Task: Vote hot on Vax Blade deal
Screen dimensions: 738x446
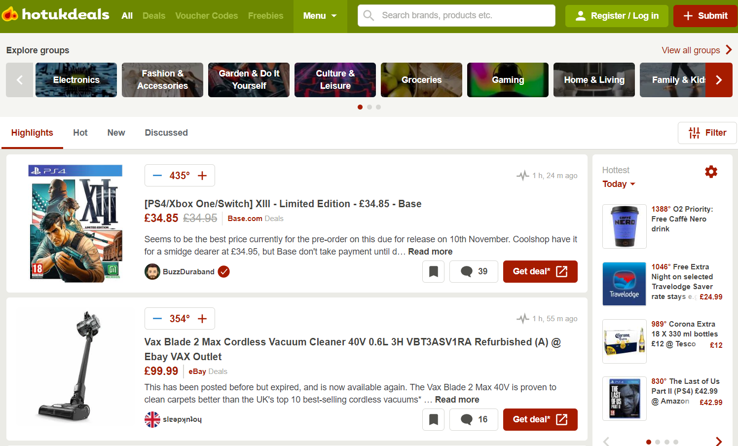Action: (x=202, y=319)
